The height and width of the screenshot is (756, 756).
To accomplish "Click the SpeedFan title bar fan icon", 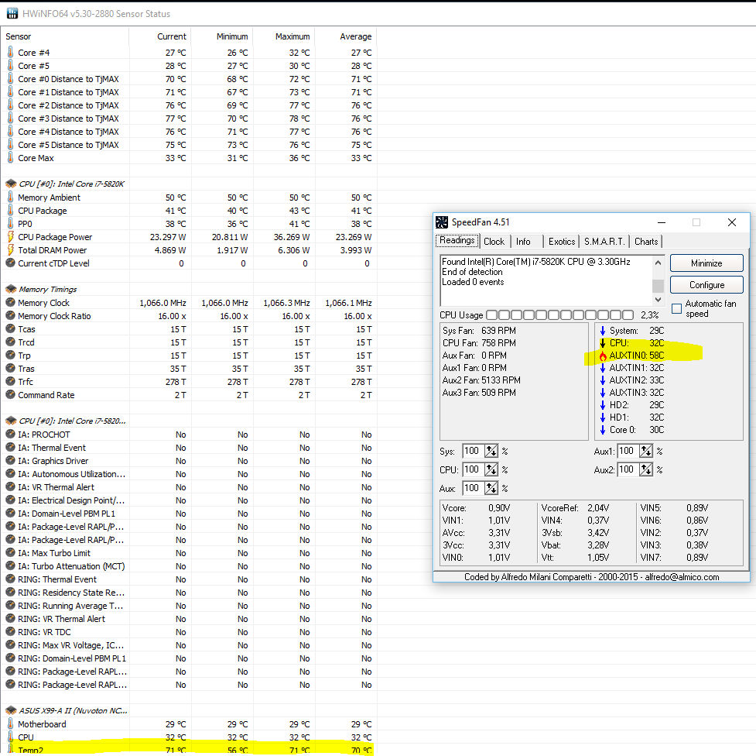I will click(x=441, y=222).
